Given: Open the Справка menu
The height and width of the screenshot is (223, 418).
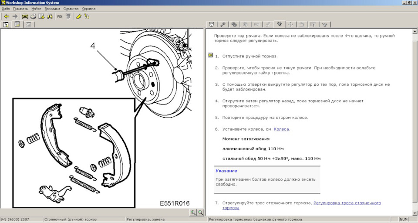Looking at the screenshot, I should 89,9.
